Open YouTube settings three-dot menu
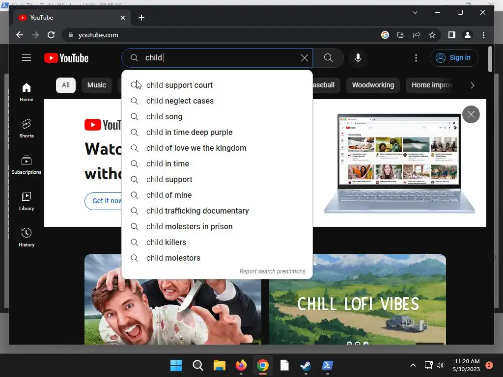This screenshot has width=503, height=377. [x=416, y=58]
